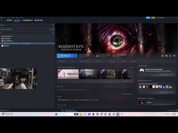Viewport: 178px width, 133px height.
Task: Open the Points Shop link
Action: coord(99,61)
